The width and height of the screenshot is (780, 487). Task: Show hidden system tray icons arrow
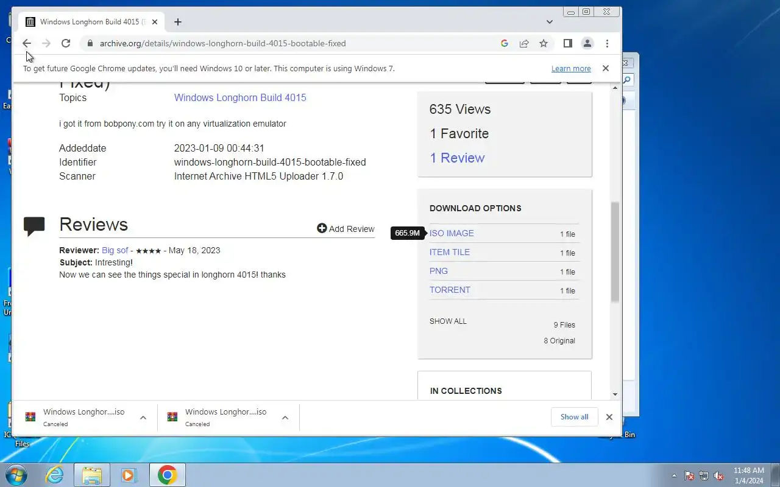pyautogui.click(x=674, y=476)
